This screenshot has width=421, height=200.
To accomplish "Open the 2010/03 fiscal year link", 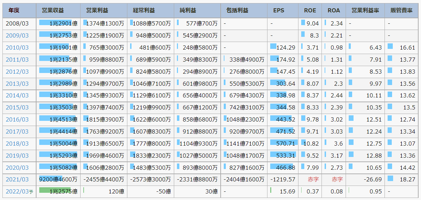I will (x=17, y=48).
